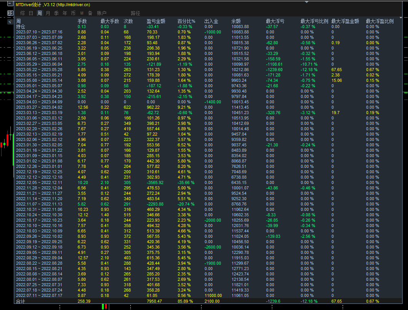Open the 备 tab

[90, 13]
